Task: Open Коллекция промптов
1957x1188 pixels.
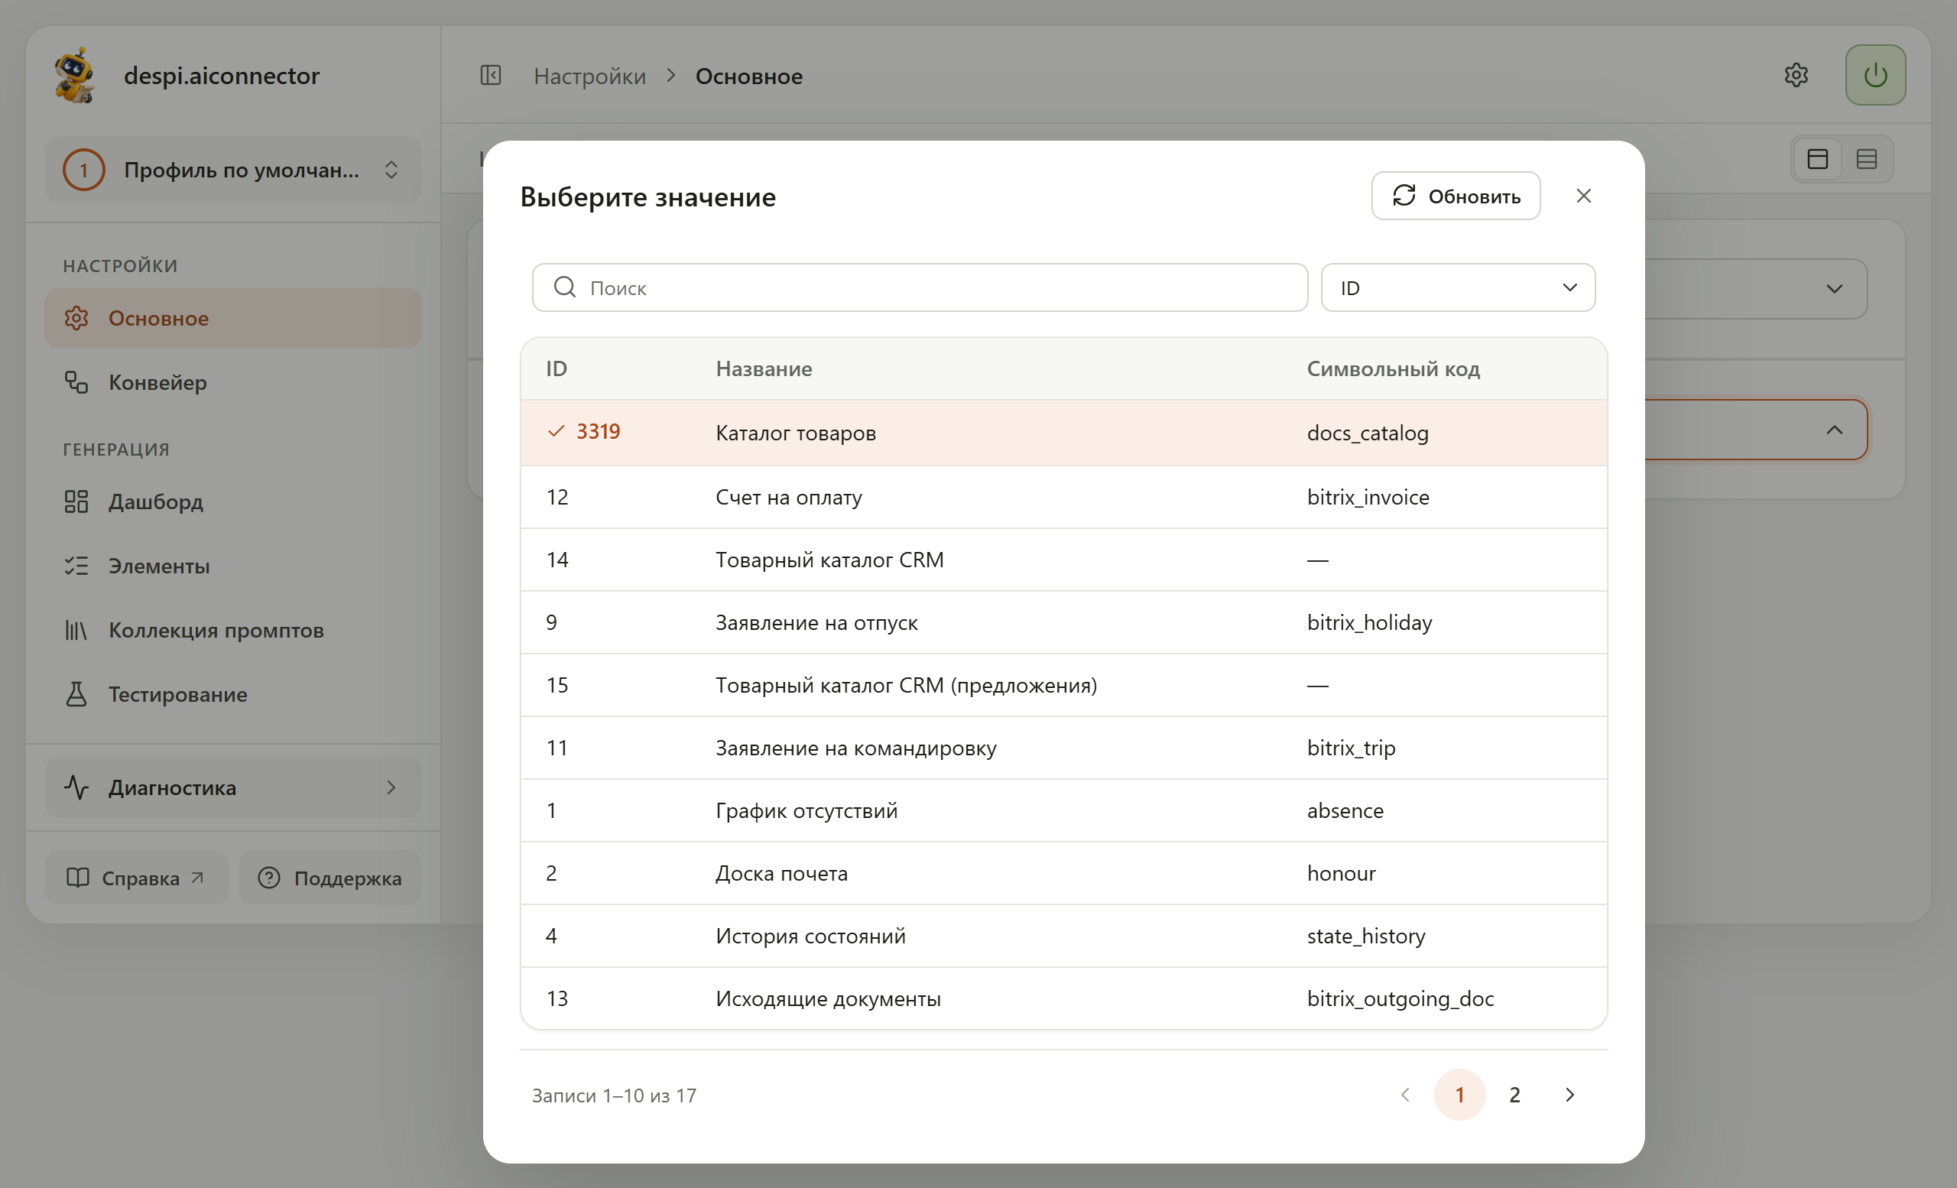Action: click(232, 631)
